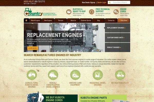Open the About Us menu
154x102 pixels.
[73, 20]
